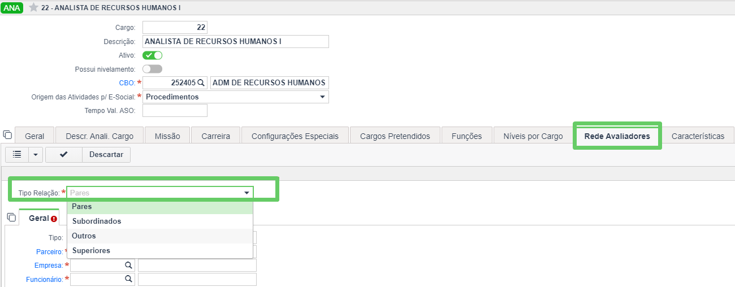Screen dimensions: 735x287
Task: Click the CBO label link
Action: click(x=127, y=83)
